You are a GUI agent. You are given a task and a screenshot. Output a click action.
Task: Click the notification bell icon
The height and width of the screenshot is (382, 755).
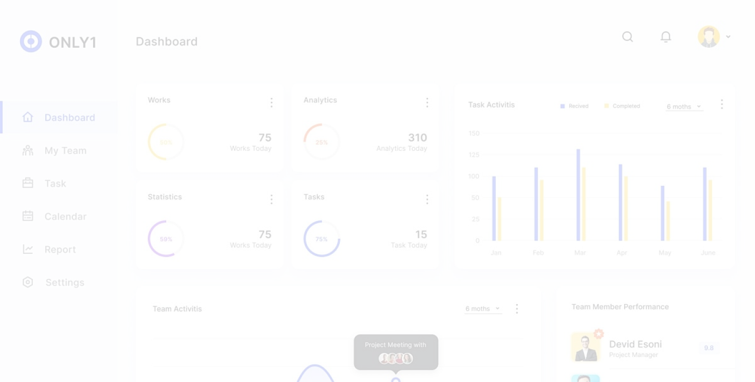tap(665, 37)
